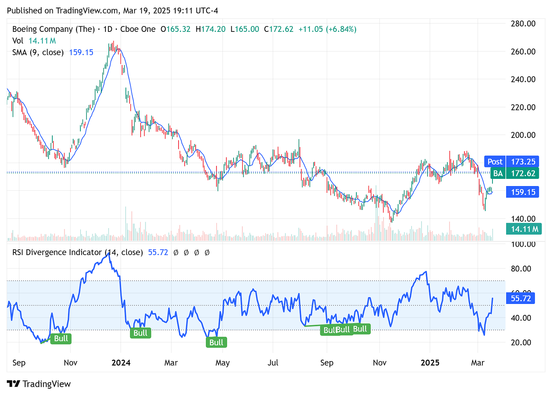Toggle the SMA overlay by clicking its legend
552x396 pixels.
(38, 52)
